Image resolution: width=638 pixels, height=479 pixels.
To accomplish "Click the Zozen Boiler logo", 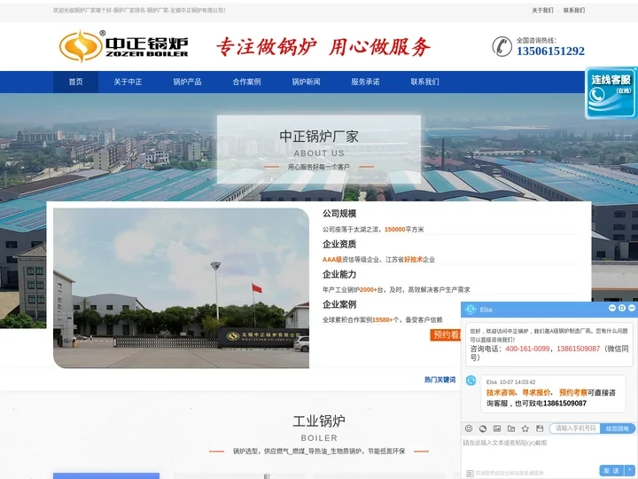I will [124, 46].
